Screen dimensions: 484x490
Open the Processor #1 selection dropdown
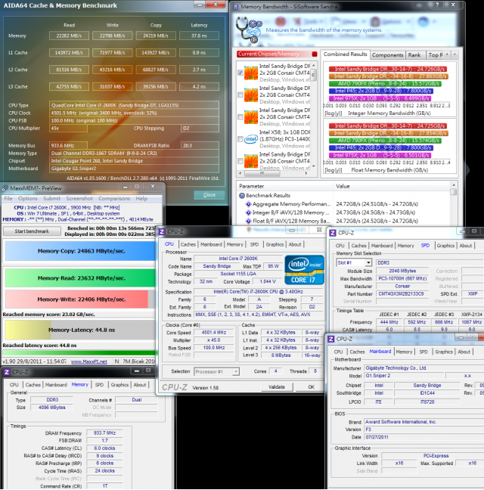236,371
